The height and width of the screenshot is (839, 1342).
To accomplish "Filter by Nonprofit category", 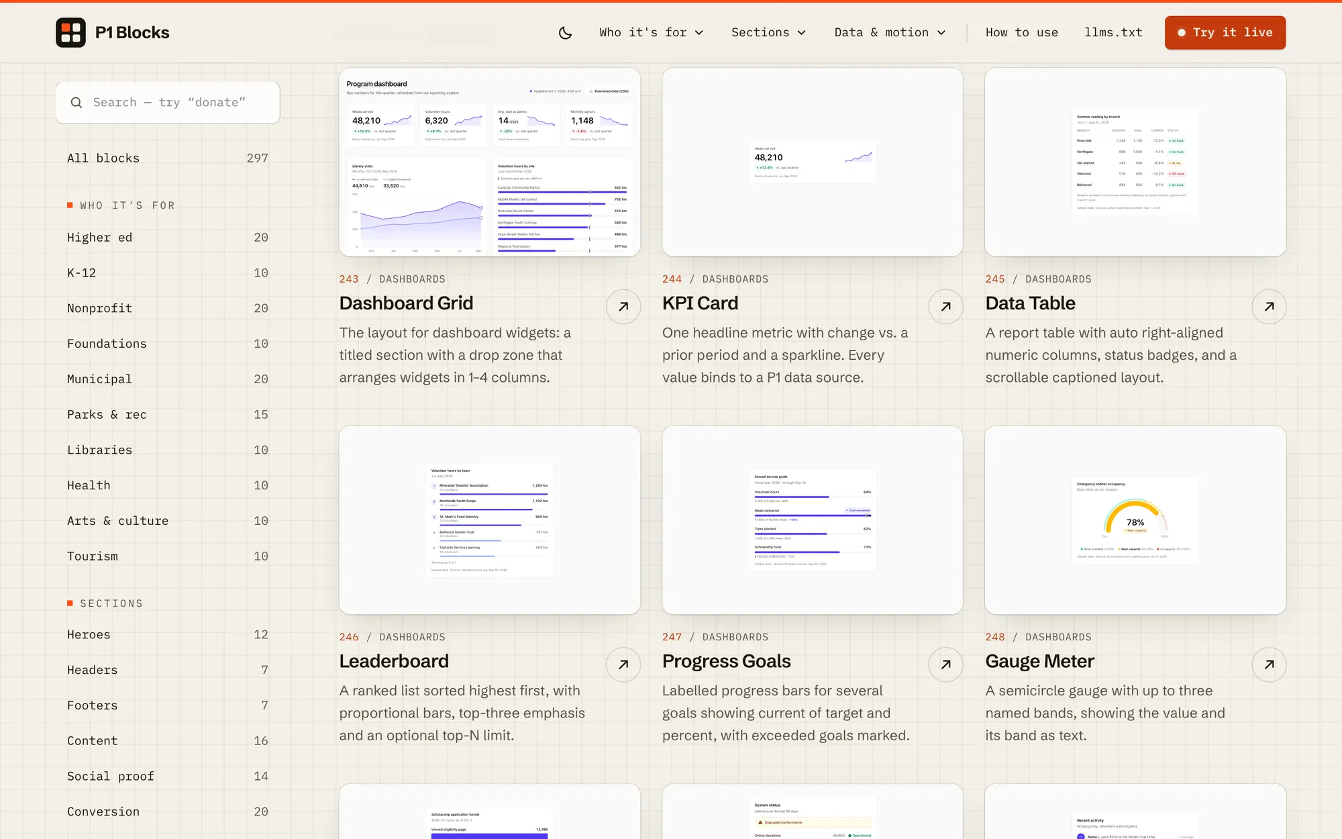I will click(x=168, y=309).
